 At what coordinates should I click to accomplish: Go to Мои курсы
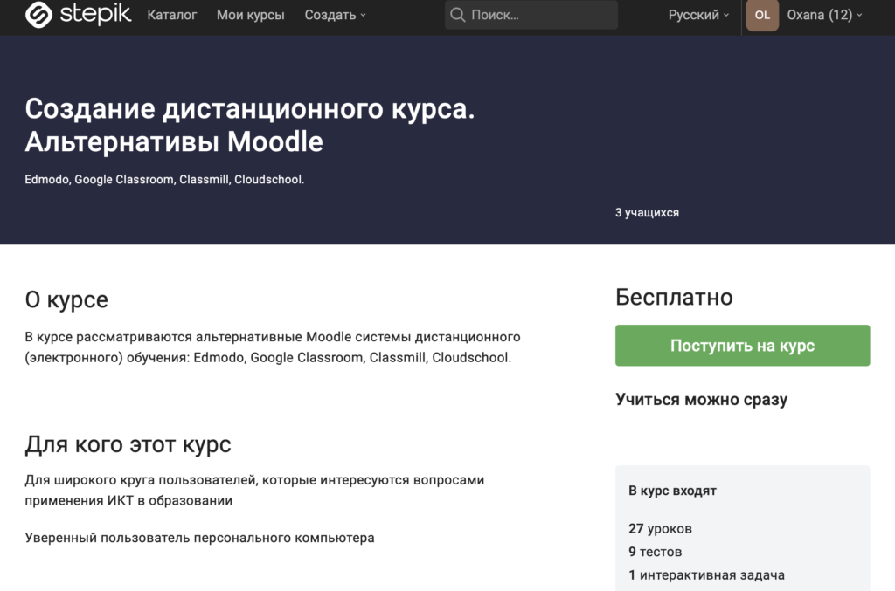[x=250, y=15]
